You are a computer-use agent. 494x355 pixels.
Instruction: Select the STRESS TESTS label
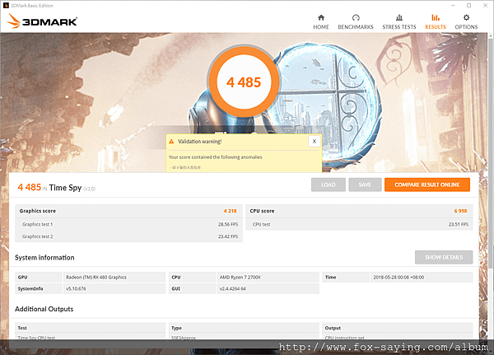[x=399, y=27]
